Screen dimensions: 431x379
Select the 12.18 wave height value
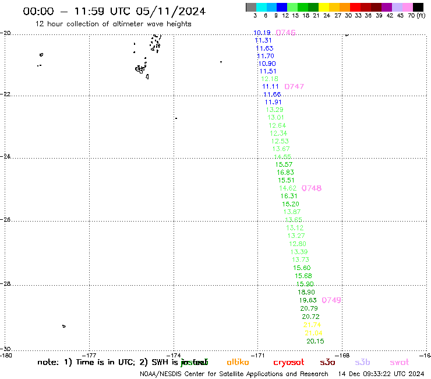coord(270,79)
